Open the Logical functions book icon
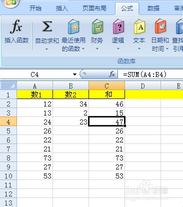183x207 pixels. pos(118,26)
